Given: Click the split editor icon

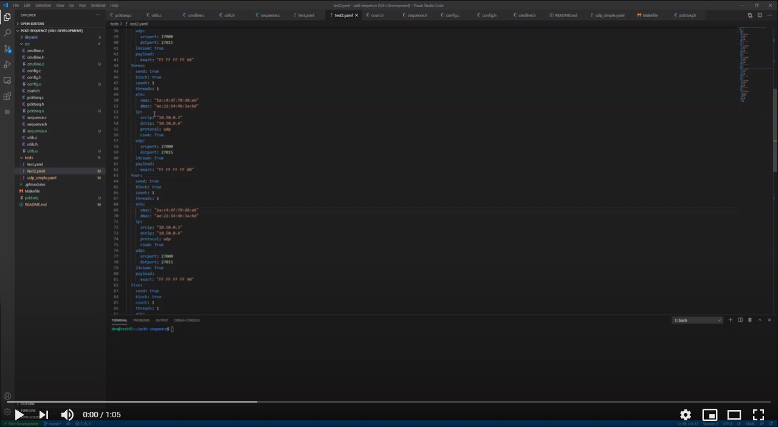Looking at the screenshot, I should (760, 15).
